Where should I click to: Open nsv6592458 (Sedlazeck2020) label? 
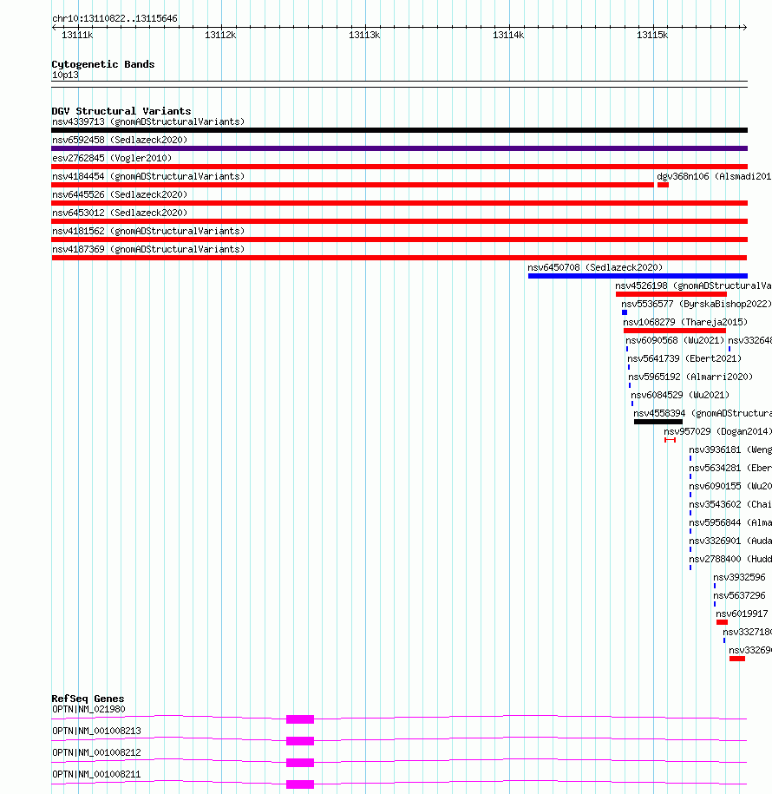click(120, 140)
